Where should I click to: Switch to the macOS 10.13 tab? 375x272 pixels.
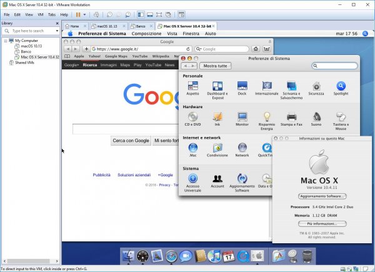pos(108,26)
